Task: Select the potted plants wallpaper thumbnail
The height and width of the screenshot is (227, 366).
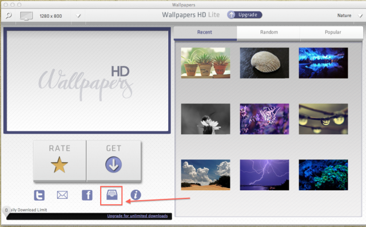Action: (205, 63)
